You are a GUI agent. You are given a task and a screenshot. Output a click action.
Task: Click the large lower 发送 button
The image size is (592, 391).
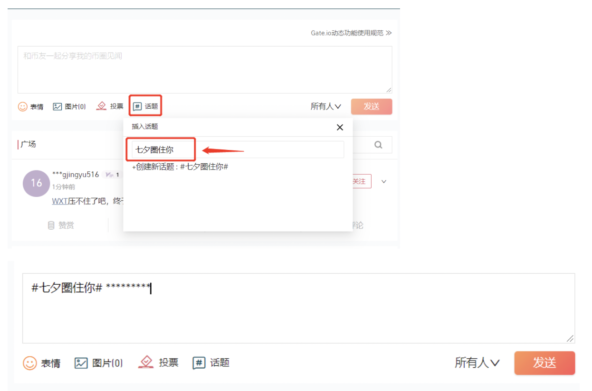(544, 363)
